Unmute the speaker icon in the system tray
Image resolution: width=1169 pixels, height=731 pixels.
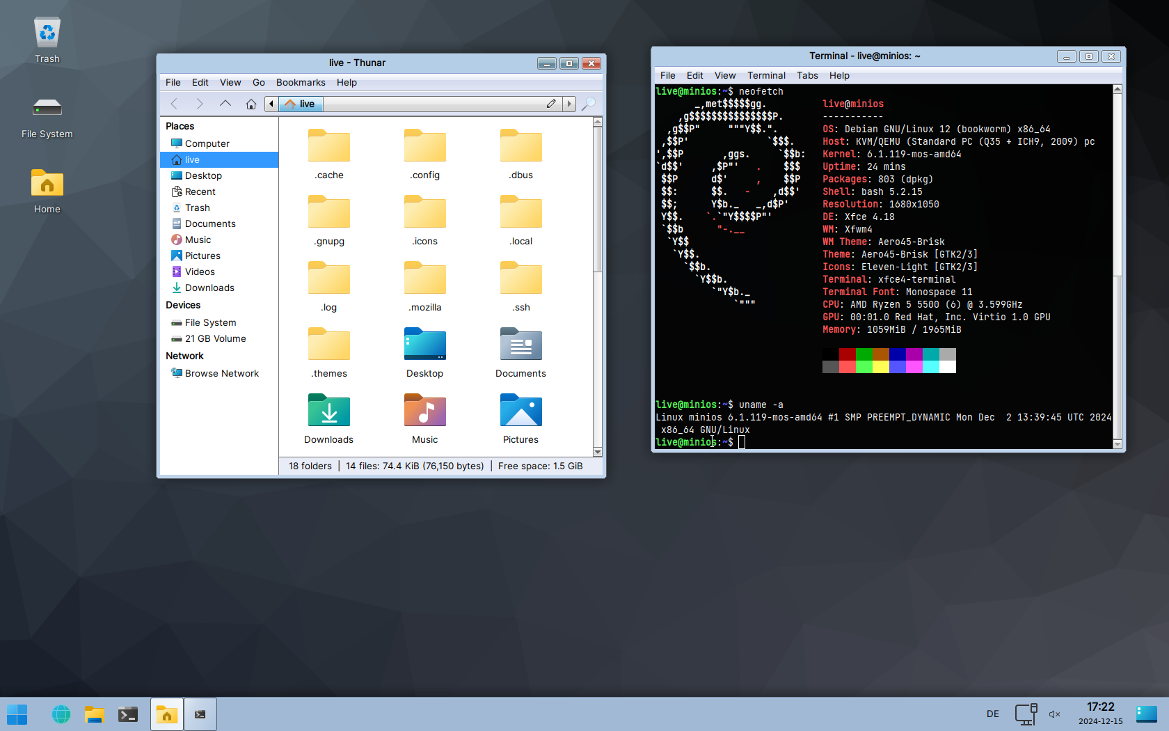[x=1054, y=714]
